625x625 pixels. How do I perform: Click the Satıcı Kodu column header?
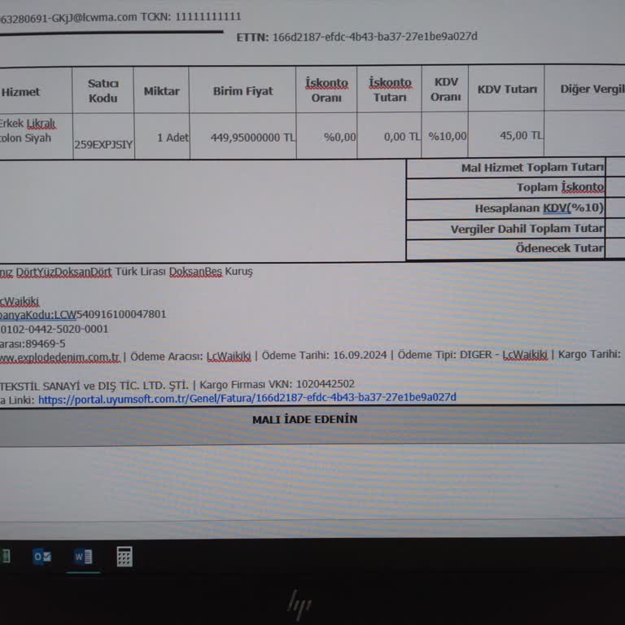[x=103, y=90]
